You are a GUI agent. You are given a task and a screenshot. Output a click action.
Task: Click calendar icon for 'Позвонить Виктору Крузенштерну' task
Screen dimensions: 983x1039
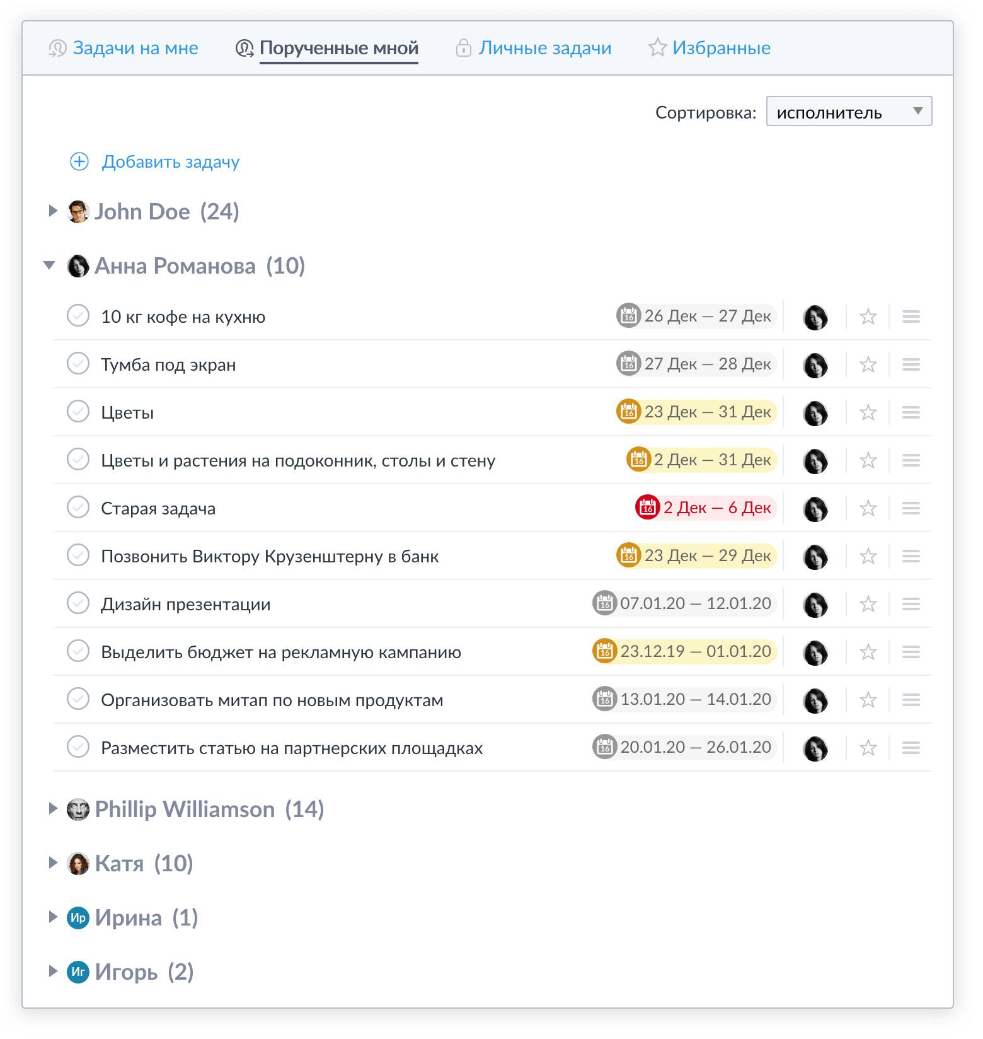coord(628,556)
